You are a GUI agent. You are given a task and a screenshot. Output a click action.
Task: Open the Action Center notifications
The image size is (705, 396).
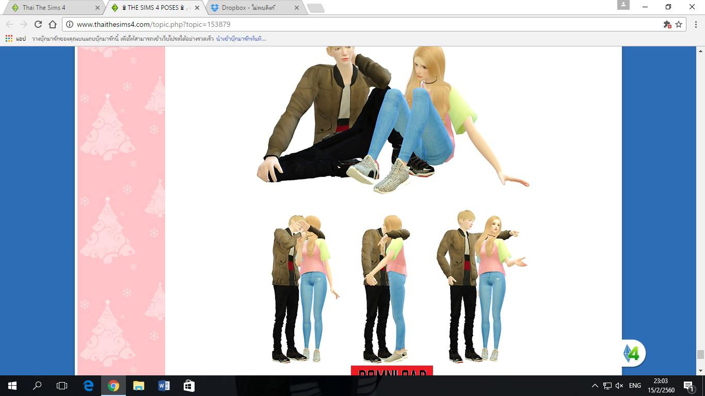[688, 386]
